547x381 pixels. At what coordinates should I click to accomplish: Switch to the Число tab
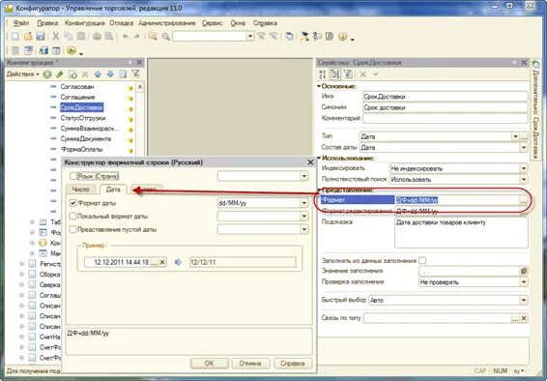coord(81,190)
